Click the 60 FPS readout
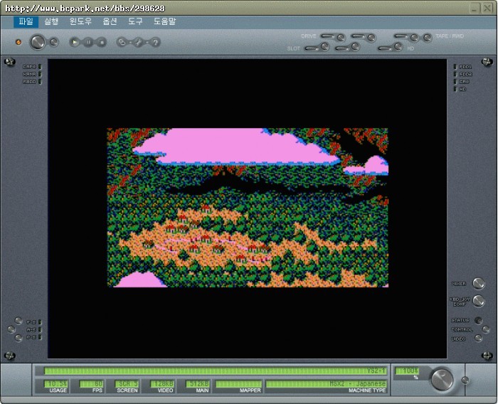This screenshot has height=404, width=498. coord(91,383)
